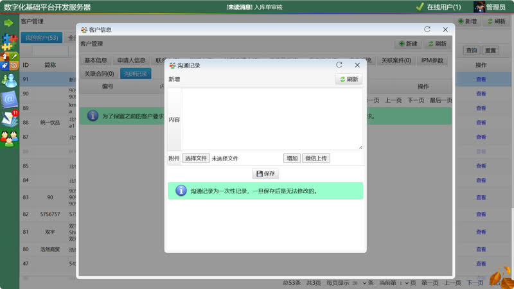Open the notifications icon with red badge 11
The width and height of the screenshot is (514, 289).
click(x=10, y=118)
